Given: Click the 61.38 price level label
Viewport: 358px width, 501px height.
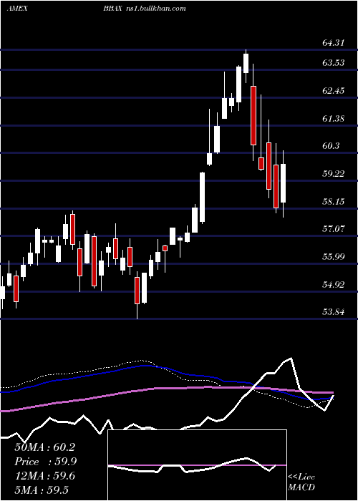Looking at the screenshot, I should click(x=334, y=119).
